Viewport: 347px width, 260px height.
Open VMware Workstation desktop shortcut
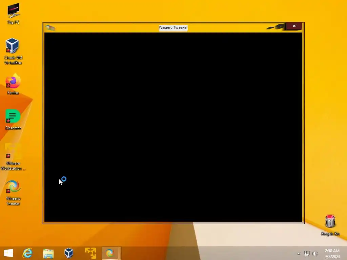[13, 156]
